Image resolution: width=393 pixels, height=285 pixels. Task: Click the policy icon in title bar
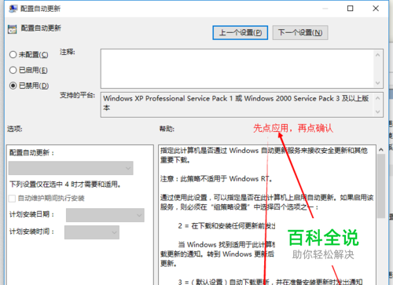point(13,9)
